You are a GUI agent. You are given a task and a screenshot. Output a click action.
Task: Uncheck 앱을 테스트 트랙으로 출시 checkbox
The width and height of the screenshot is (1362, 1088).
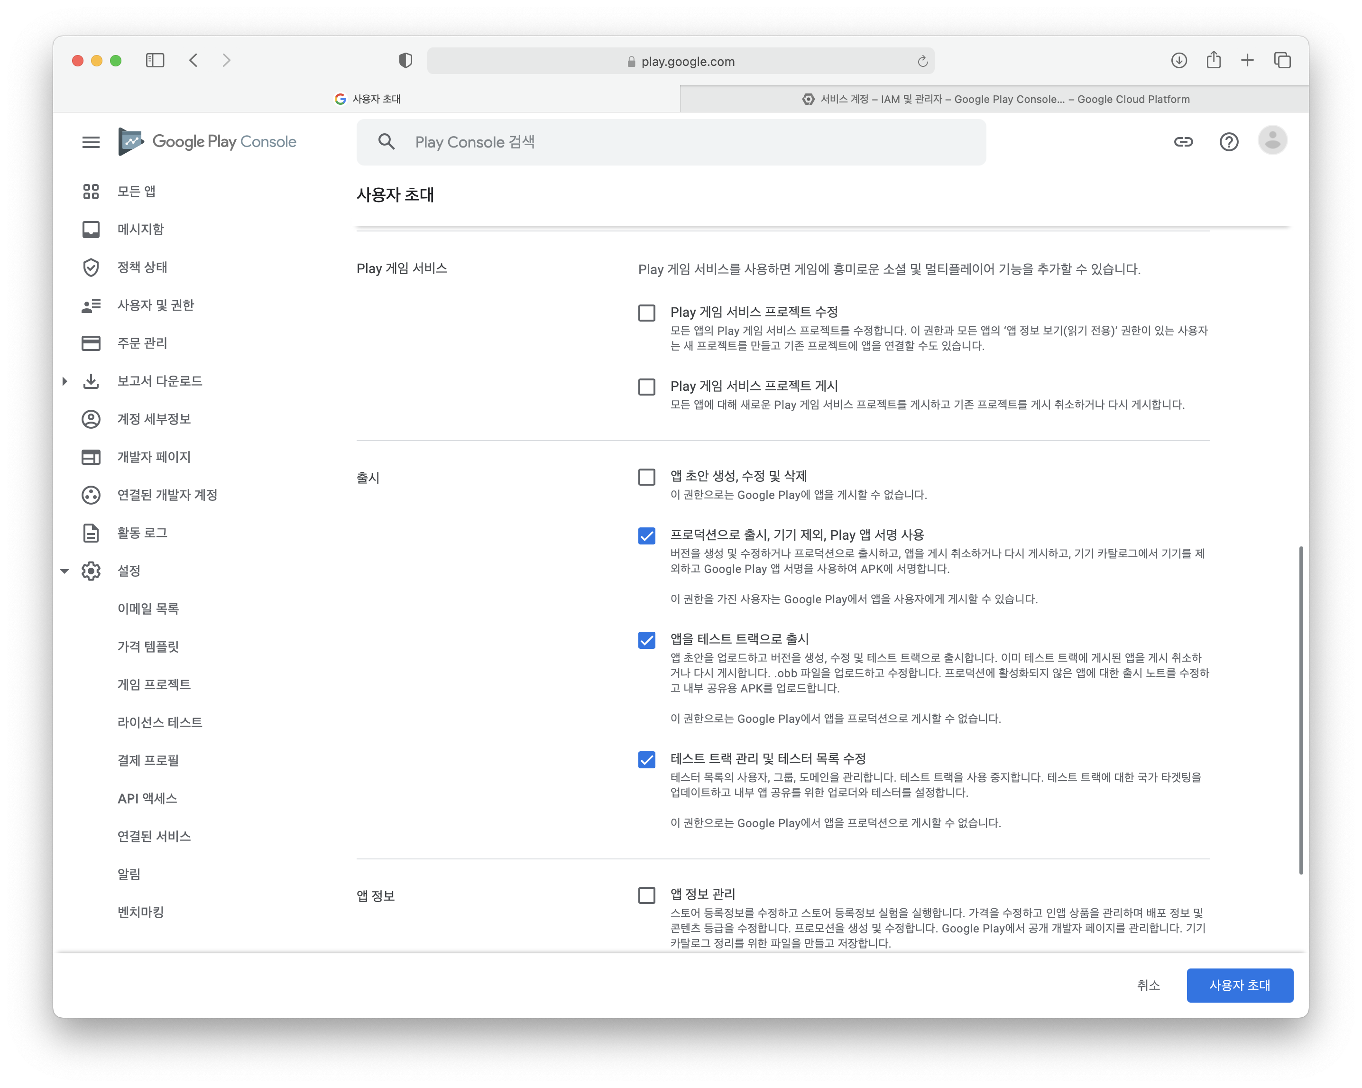pos(646,640)
